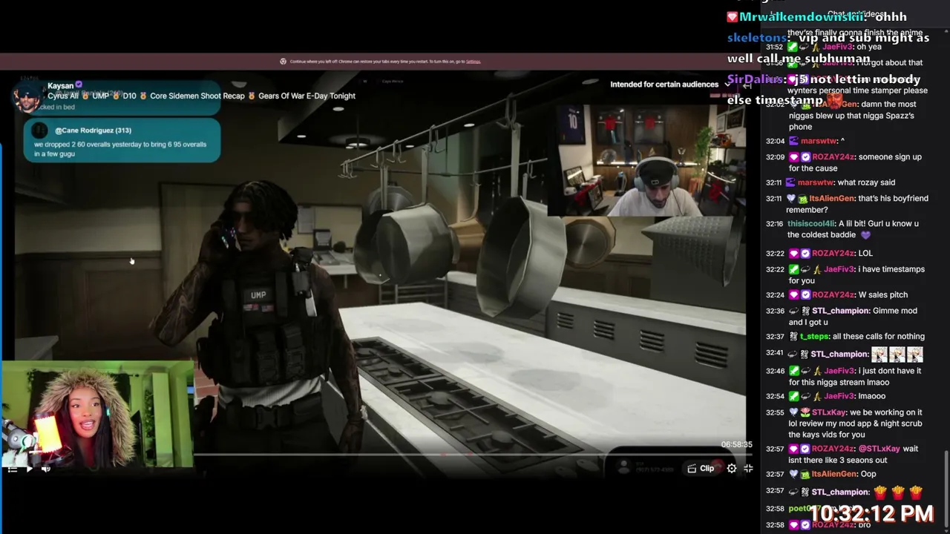This screenshot has width=950, height=534.
Task: Click thisiscool4li's username in chat
Action: (810, 224)
